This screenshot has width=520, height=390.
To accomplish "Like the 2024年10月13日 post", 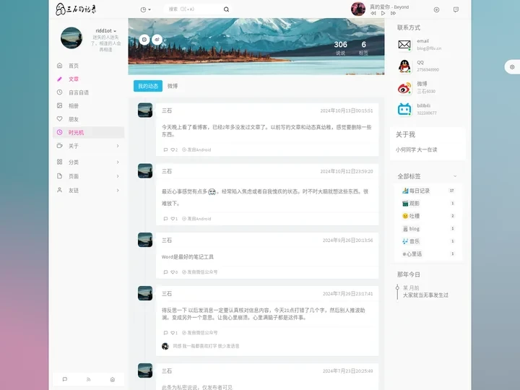I will [x=174, y=150].
